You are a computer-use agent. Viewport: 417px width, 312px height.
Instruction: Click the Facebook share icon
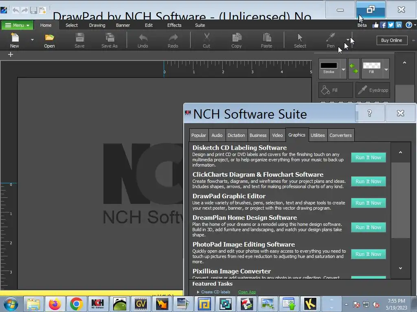(x=383, y=25)
